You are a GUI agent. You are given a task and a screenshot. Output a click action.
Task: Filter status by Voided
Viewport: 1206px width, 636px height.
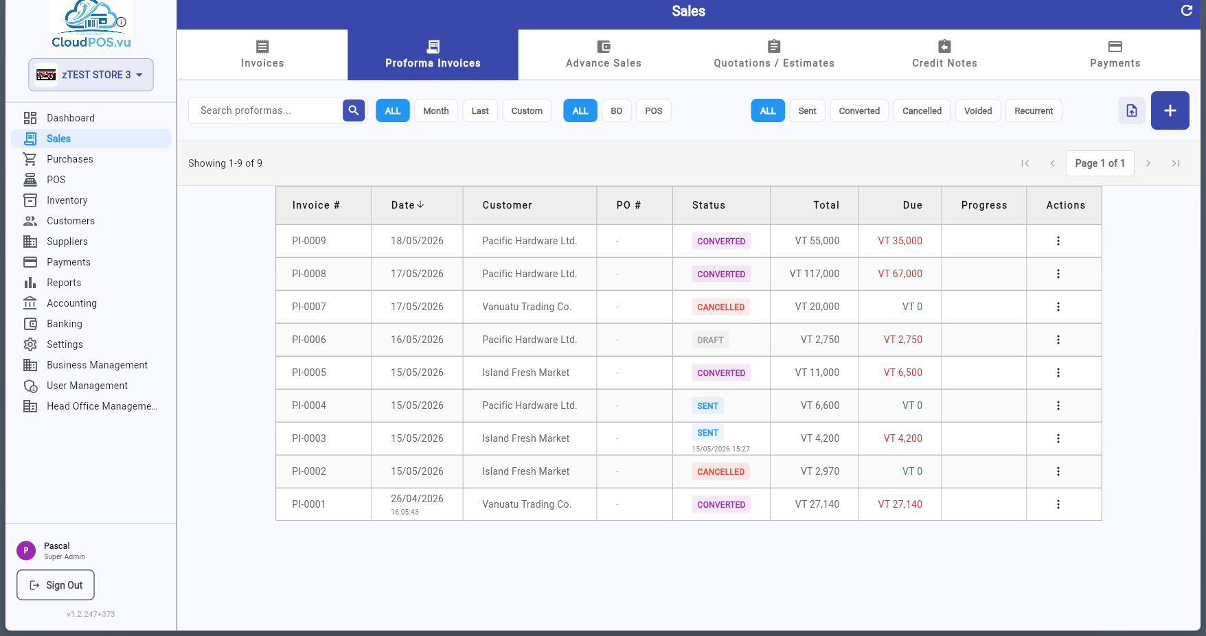978,110
